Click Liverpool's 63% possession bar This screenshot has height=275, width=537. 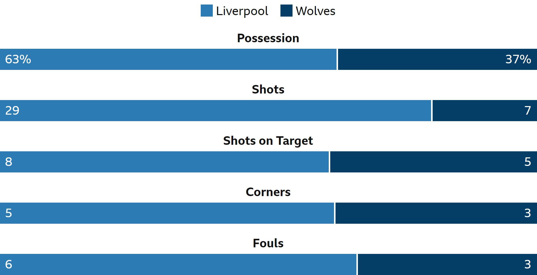pos(168,59)
